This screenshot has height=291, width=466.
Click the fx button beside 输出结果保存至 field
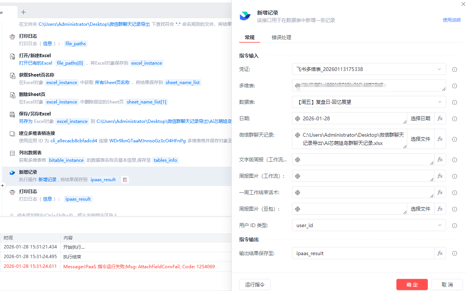coord(440,253)
